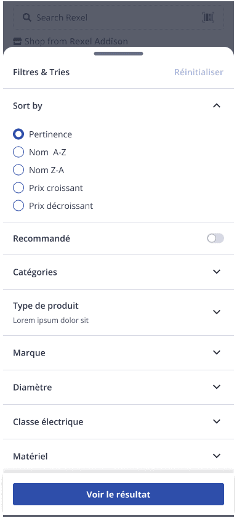
Task: Select the Pertinence radio button
Action: 18,134
